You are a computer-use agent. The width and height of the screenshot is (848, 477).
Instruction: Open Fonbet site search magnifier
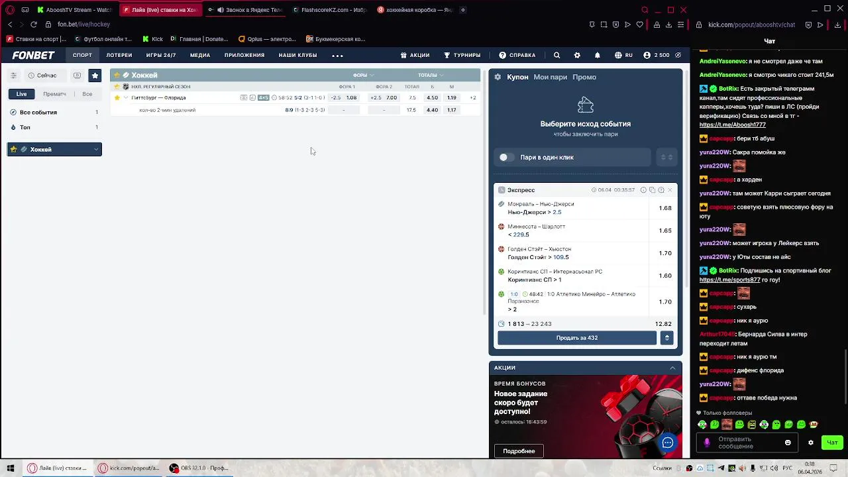tap(556, 55)
